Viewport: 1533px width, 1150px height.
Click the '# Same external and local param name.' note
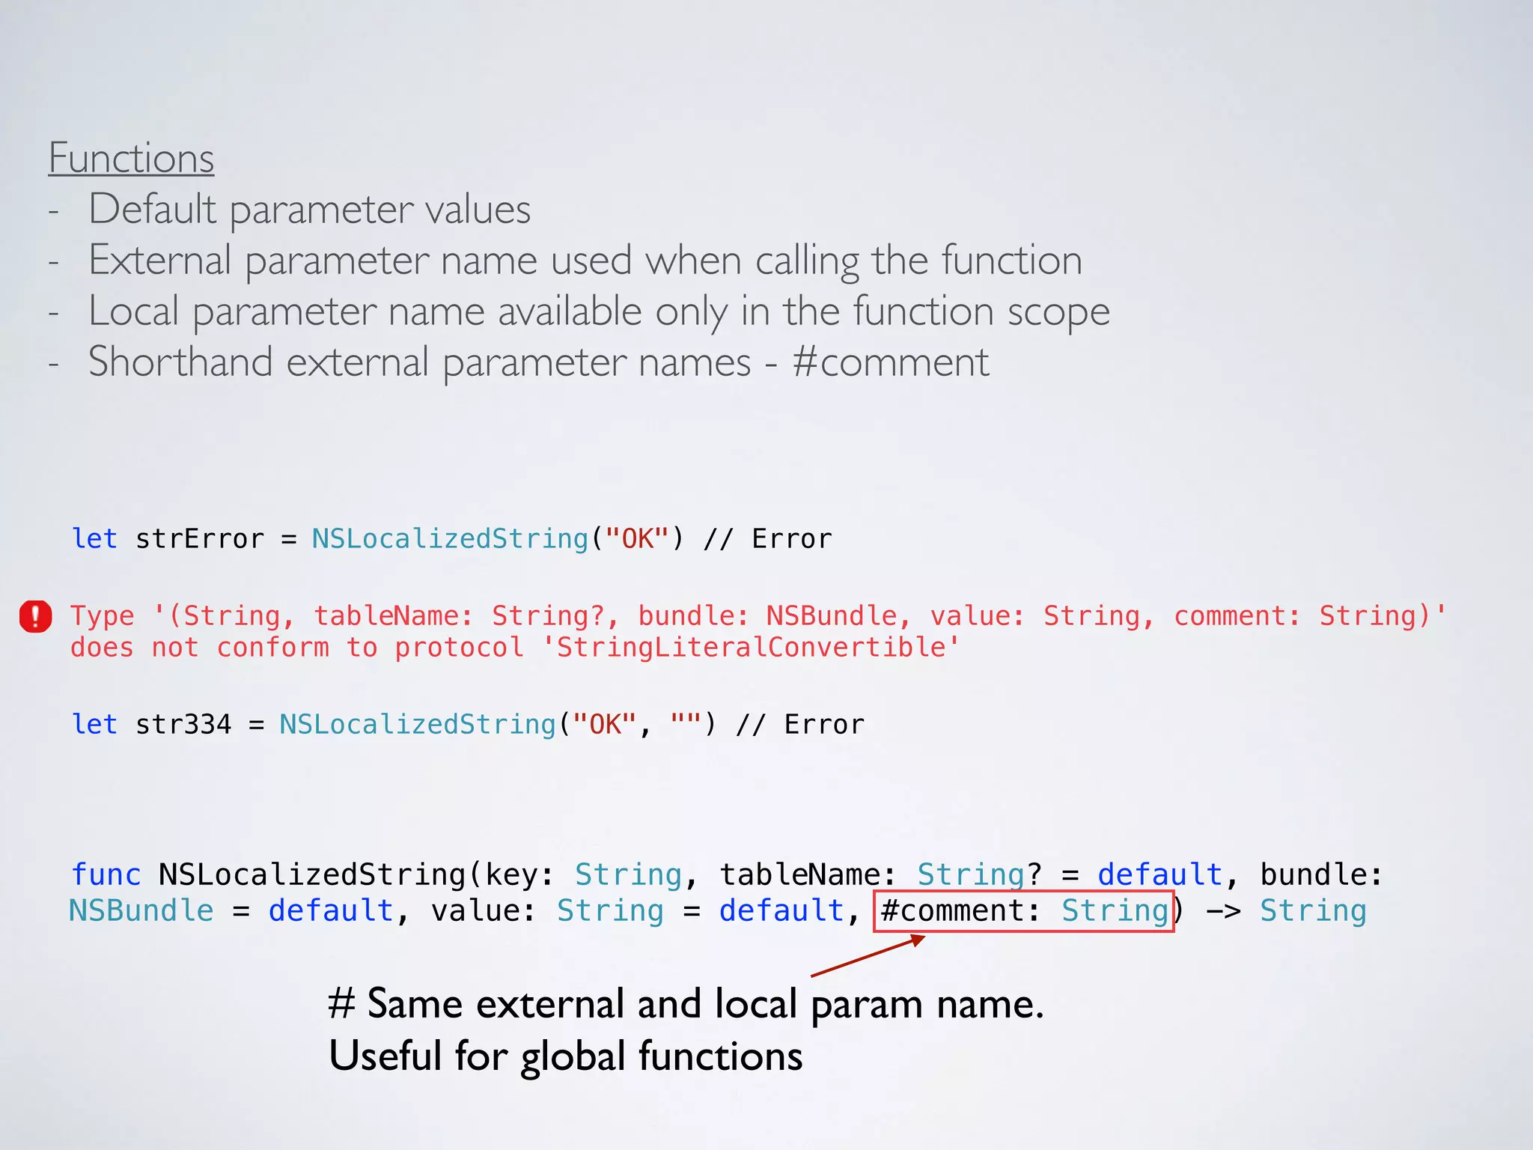coord(686,1004)
